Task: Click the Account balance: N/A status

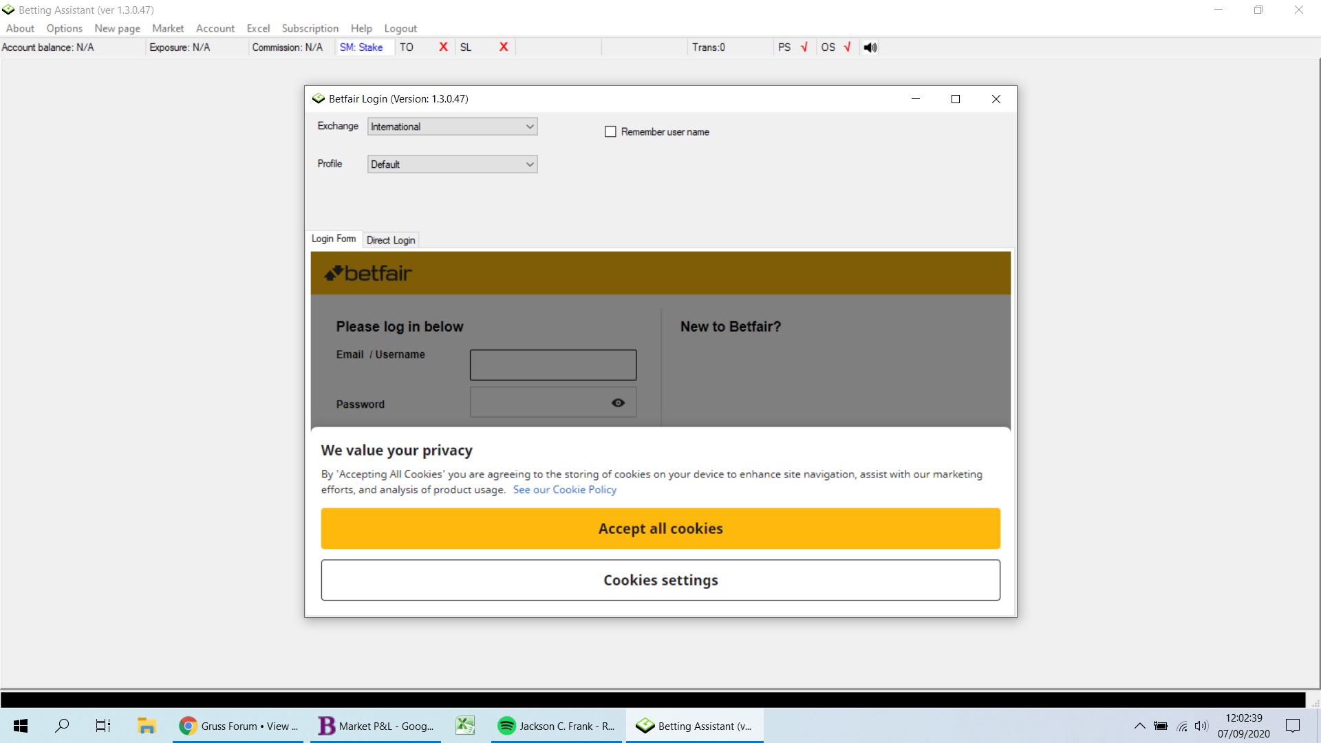Action: 48,47
